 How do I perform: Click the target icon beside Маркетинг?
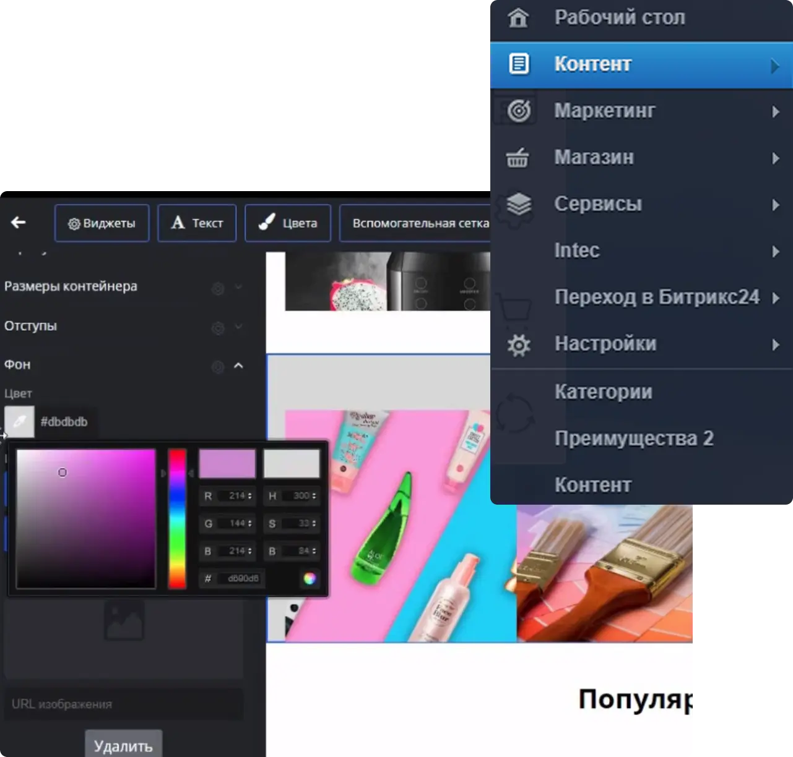click(x=519, y=111)
